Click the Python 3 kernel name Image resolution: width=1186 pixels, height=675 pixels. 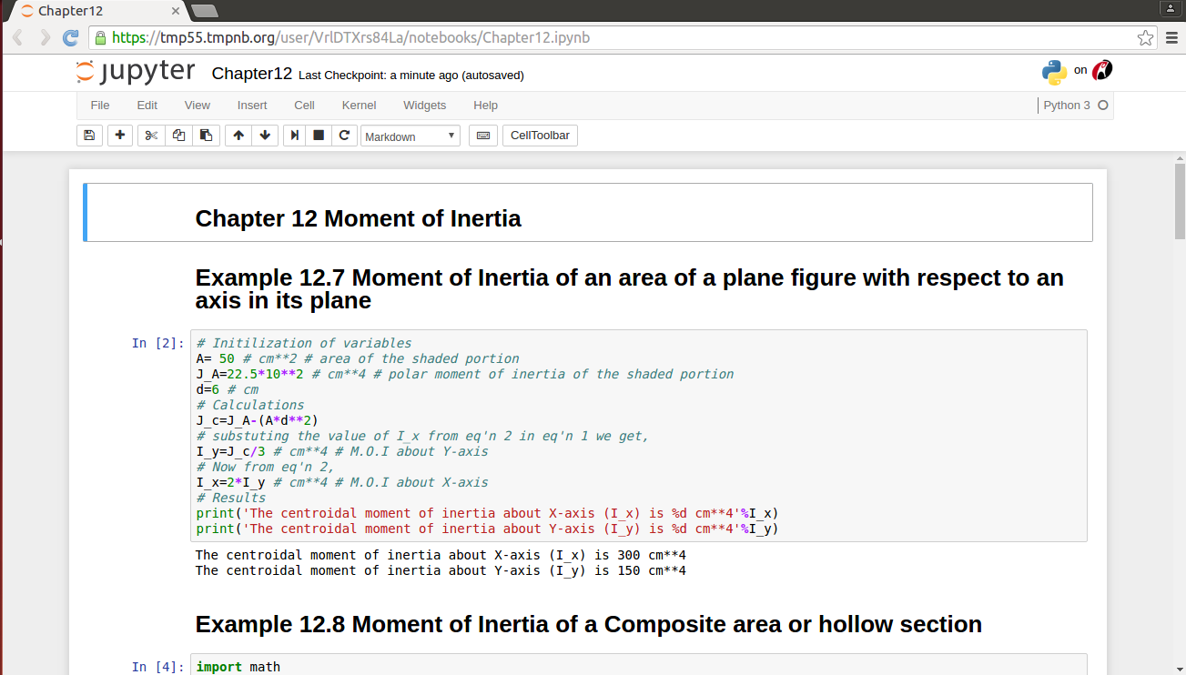point(1067,106)
